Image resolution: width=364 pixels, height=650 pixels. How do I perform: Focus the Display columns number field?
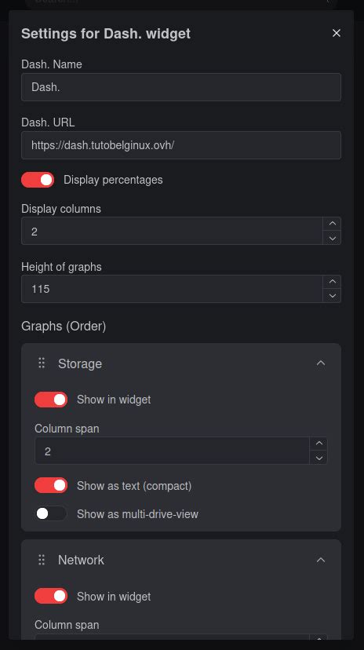tap(173, 231)
